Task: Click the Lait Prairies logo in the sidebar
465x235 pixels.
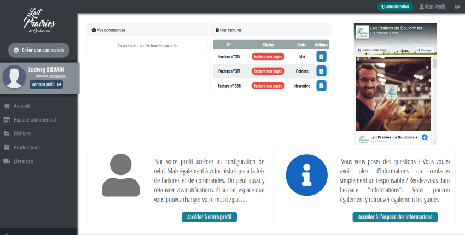Action: 39,21
